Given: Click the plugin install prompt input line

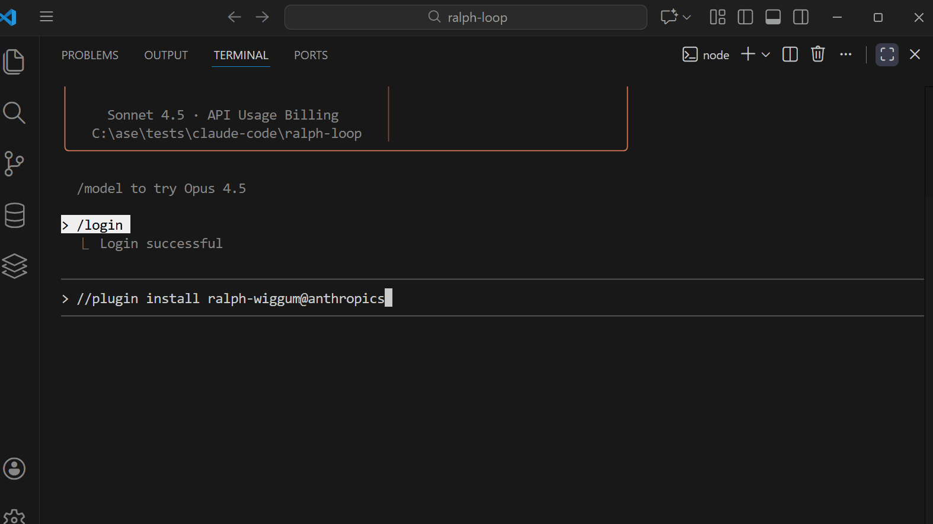Looking at the screenshot, I should coord(492,298).
